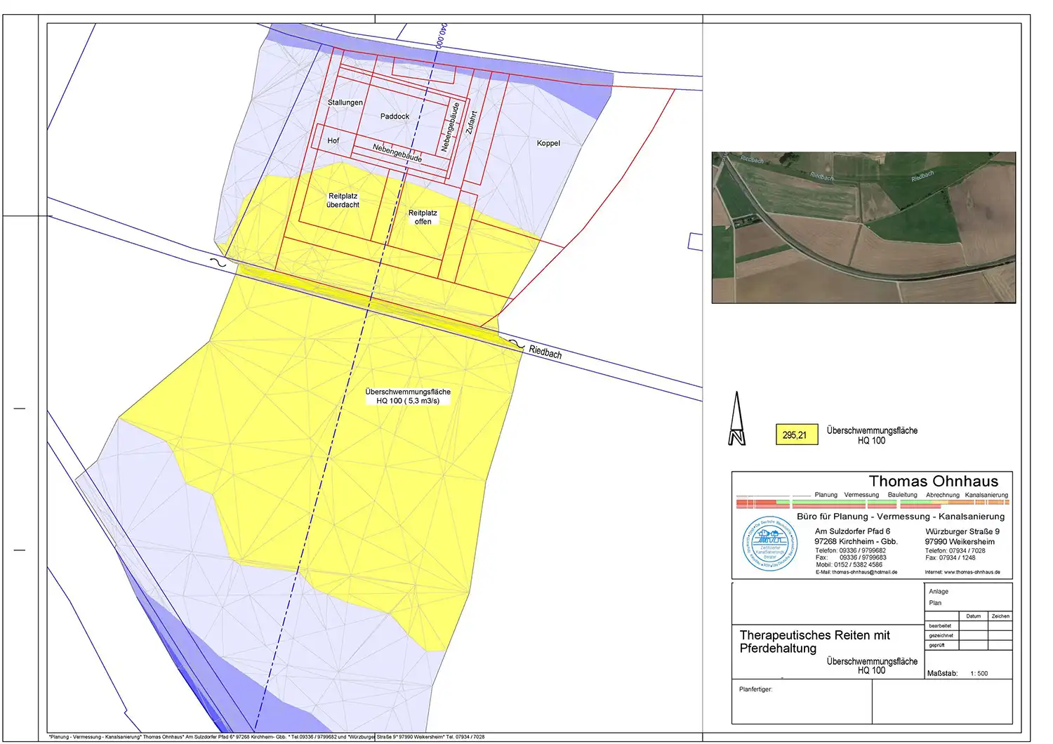Click the Thomas Ohnhaus title heading
The image size is (1053, 744).
(x=933, y=481)
